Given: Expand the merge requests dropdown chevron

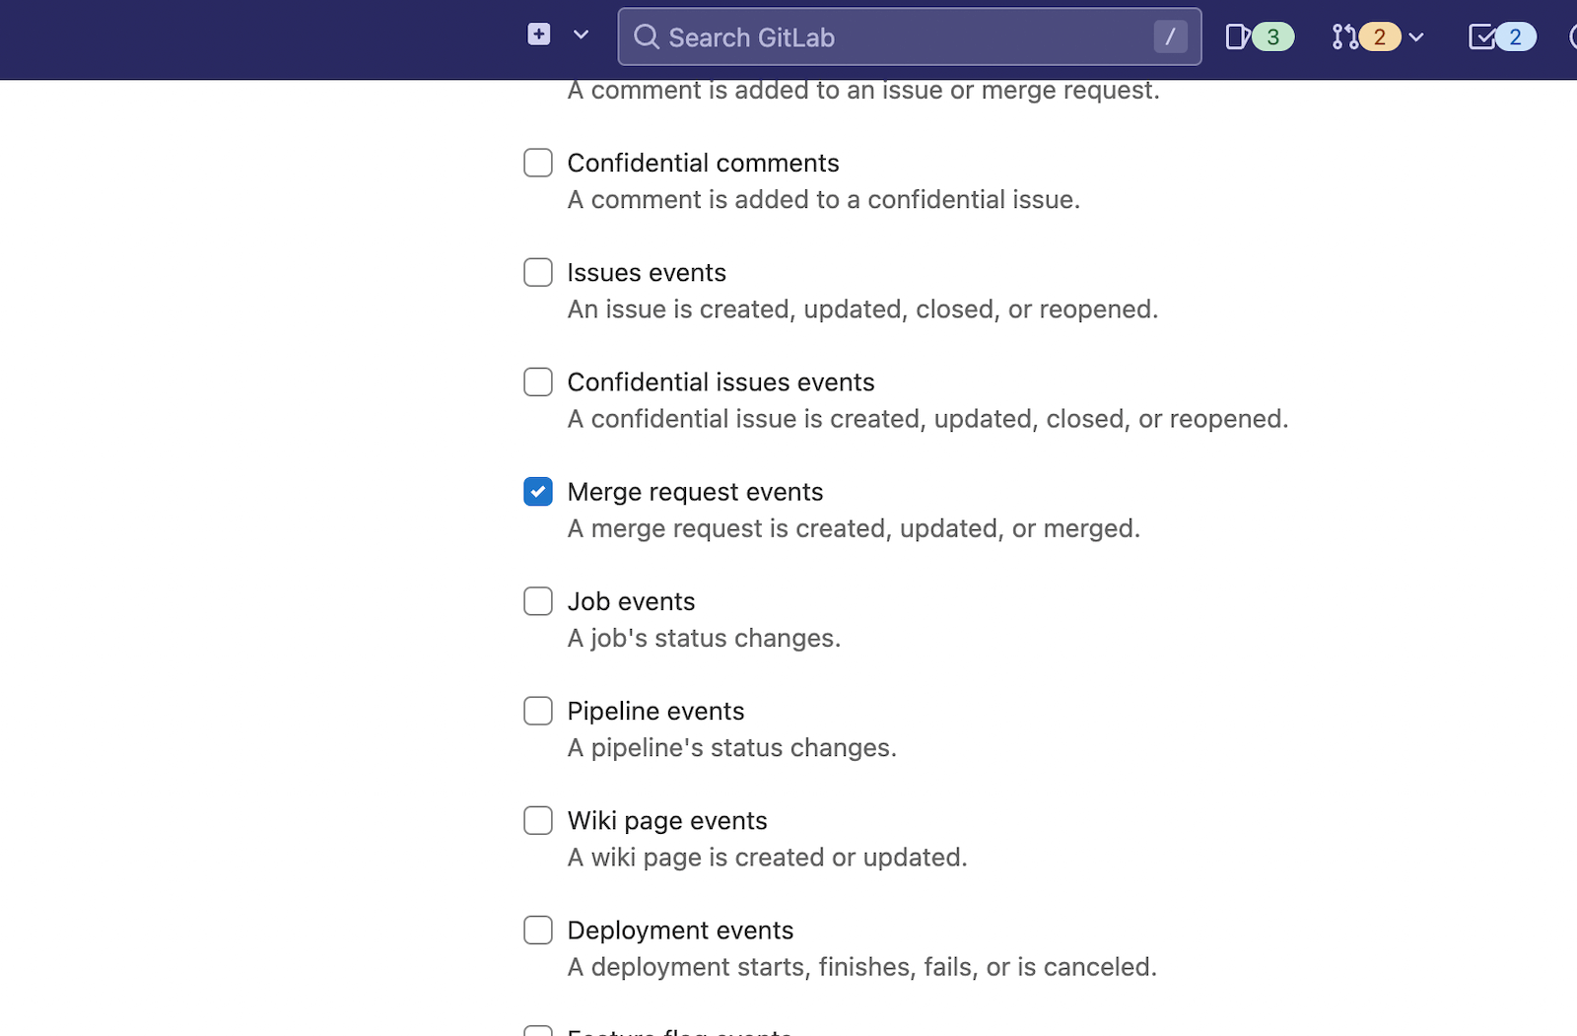Looking at the screenshot, I should pyautogui.click(x=1416, y=37).
